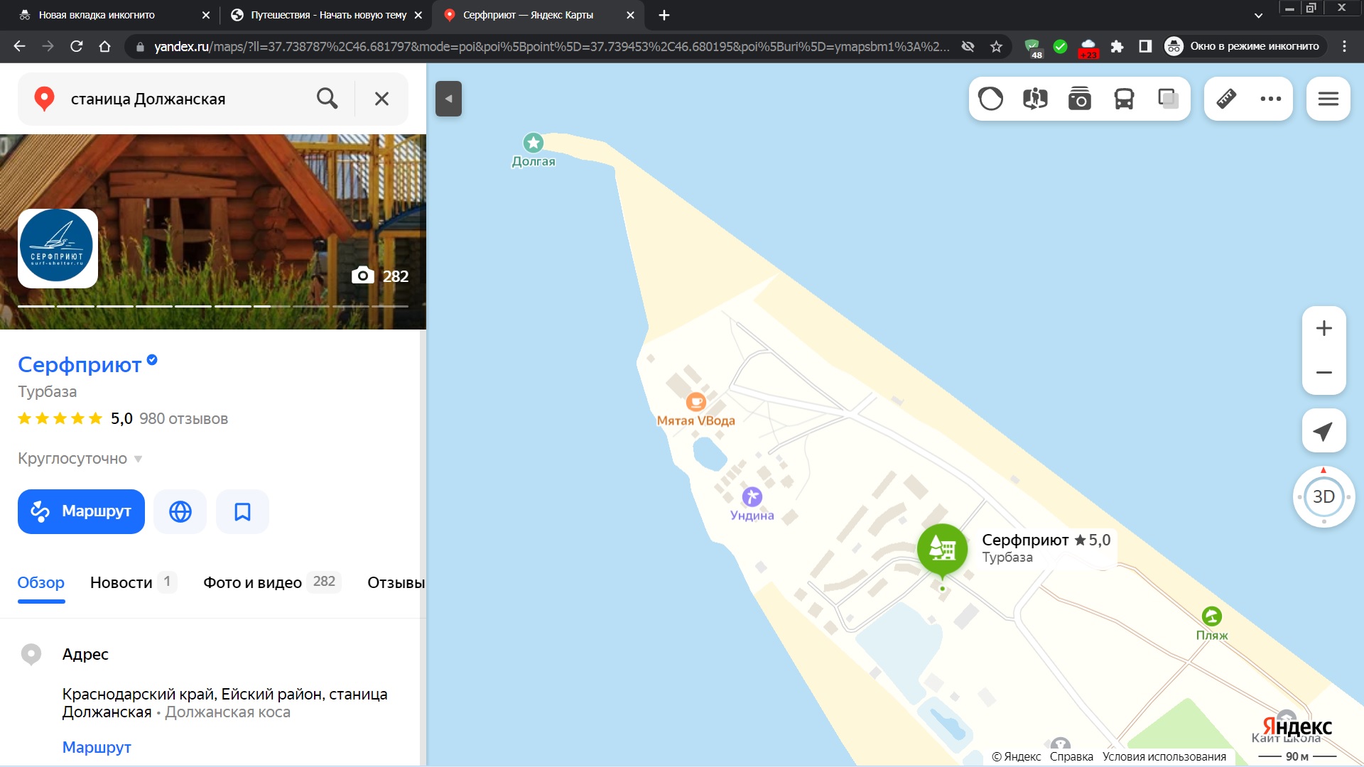1364x767 pixels.
Task: Zoom in with the plus button
Action: coord(1324,328)
